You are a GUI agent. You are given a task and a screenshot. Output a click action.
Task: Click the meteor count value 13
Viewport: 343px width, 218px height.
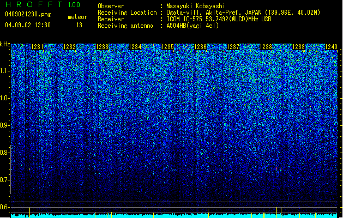coord(79,25)
